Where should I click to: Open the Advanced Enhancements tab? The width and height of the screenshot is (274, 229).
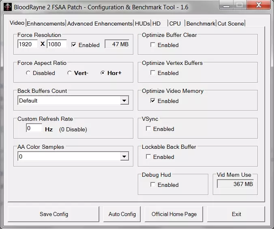[100, 24]
